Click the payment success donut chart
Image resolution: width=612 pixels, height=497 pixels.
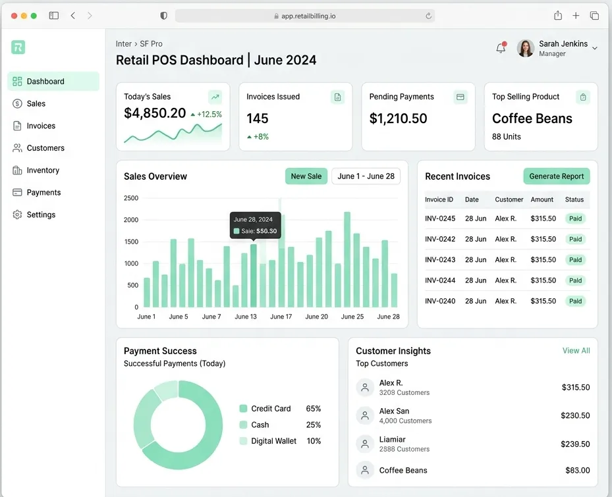(178, 425)
